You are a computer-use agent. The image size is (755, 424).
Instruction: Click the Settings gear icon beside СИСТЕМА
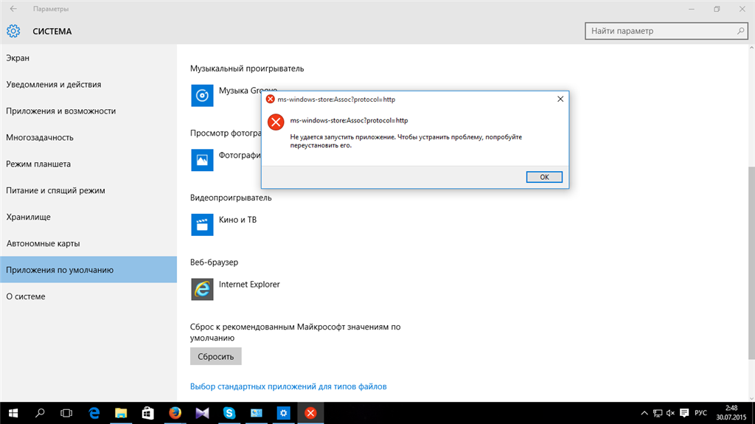[13, 31]
